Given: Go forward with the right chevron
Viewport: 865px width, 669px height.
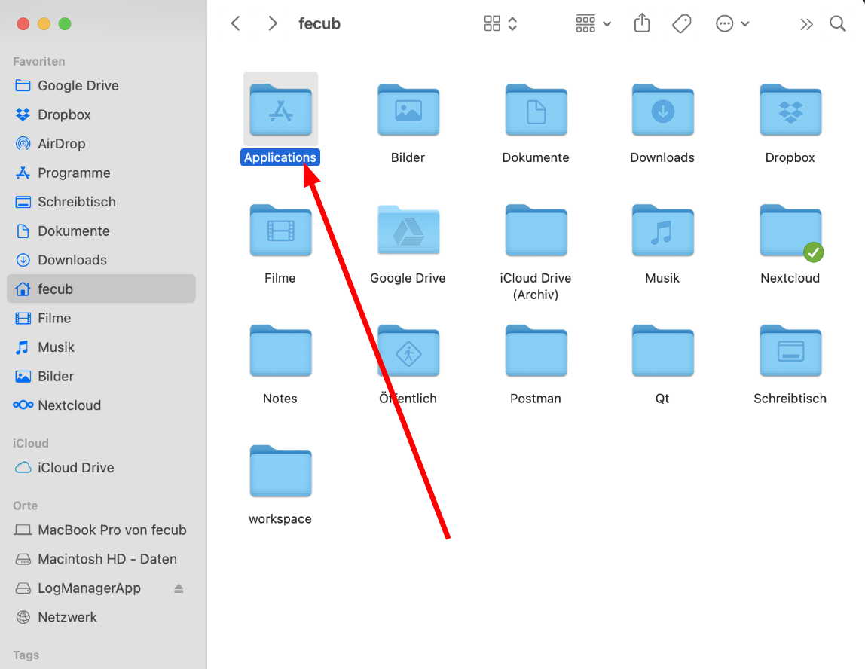Looking at the screenshot, I should (273, 23).
